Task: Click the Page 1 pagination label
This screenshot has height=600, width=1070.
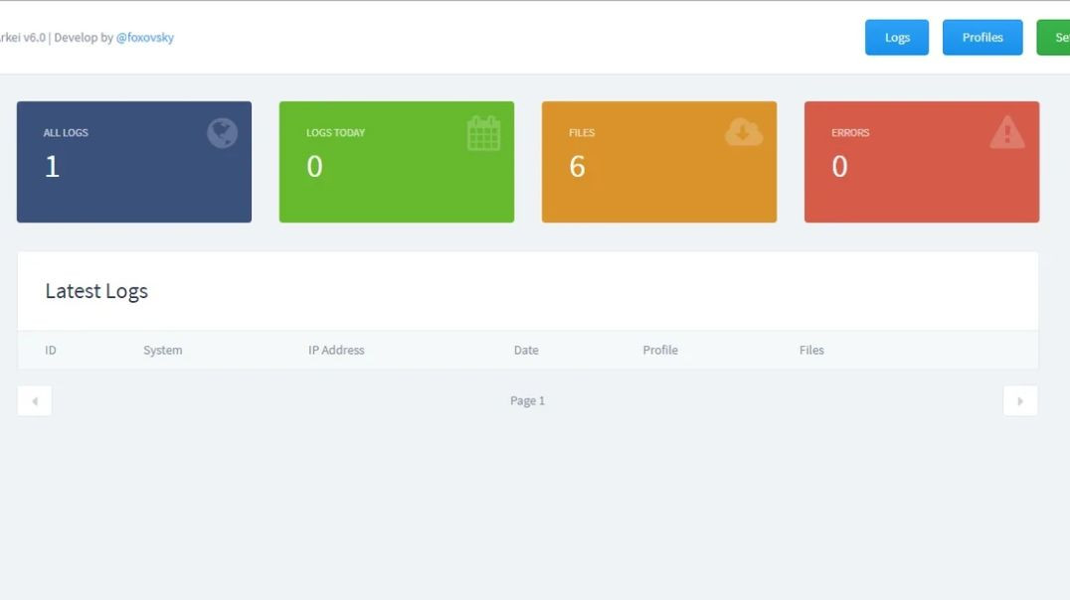Action: coord(527,401)
